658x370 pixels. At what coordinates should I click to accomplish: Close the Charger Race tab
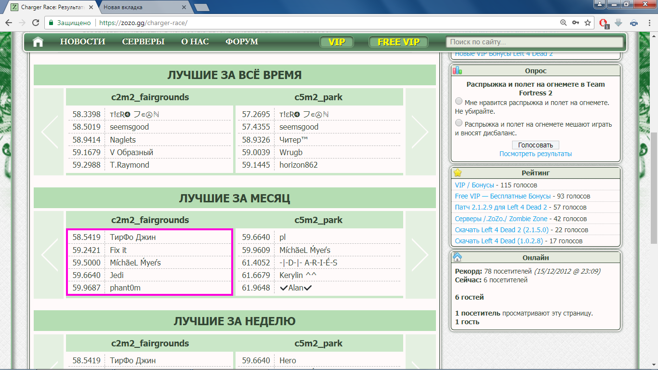[91, 8]
